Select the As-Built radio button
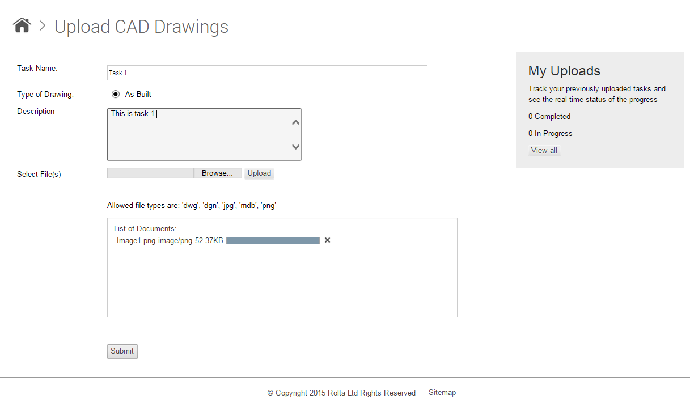 116,95
